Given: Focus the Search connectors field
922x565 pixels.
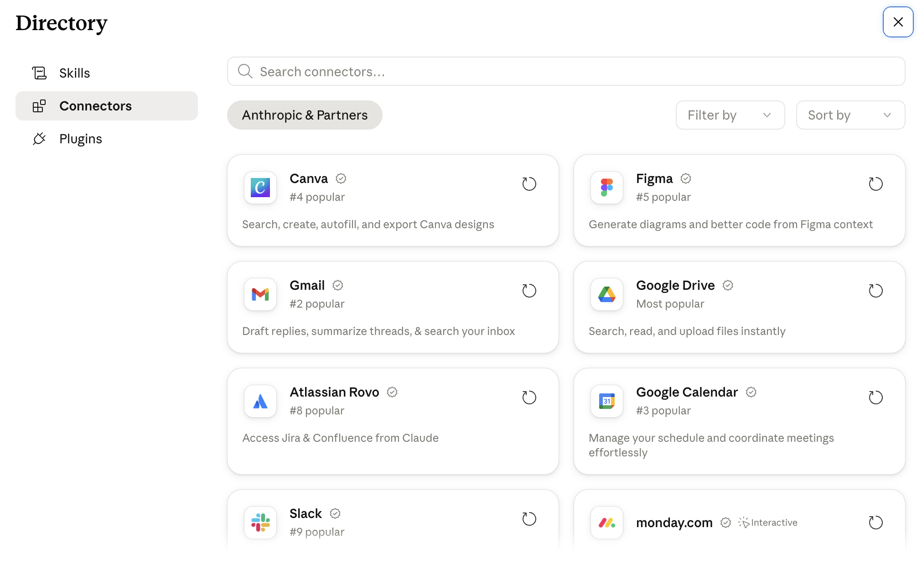Looking at the screenshot, I should point(566,71).
